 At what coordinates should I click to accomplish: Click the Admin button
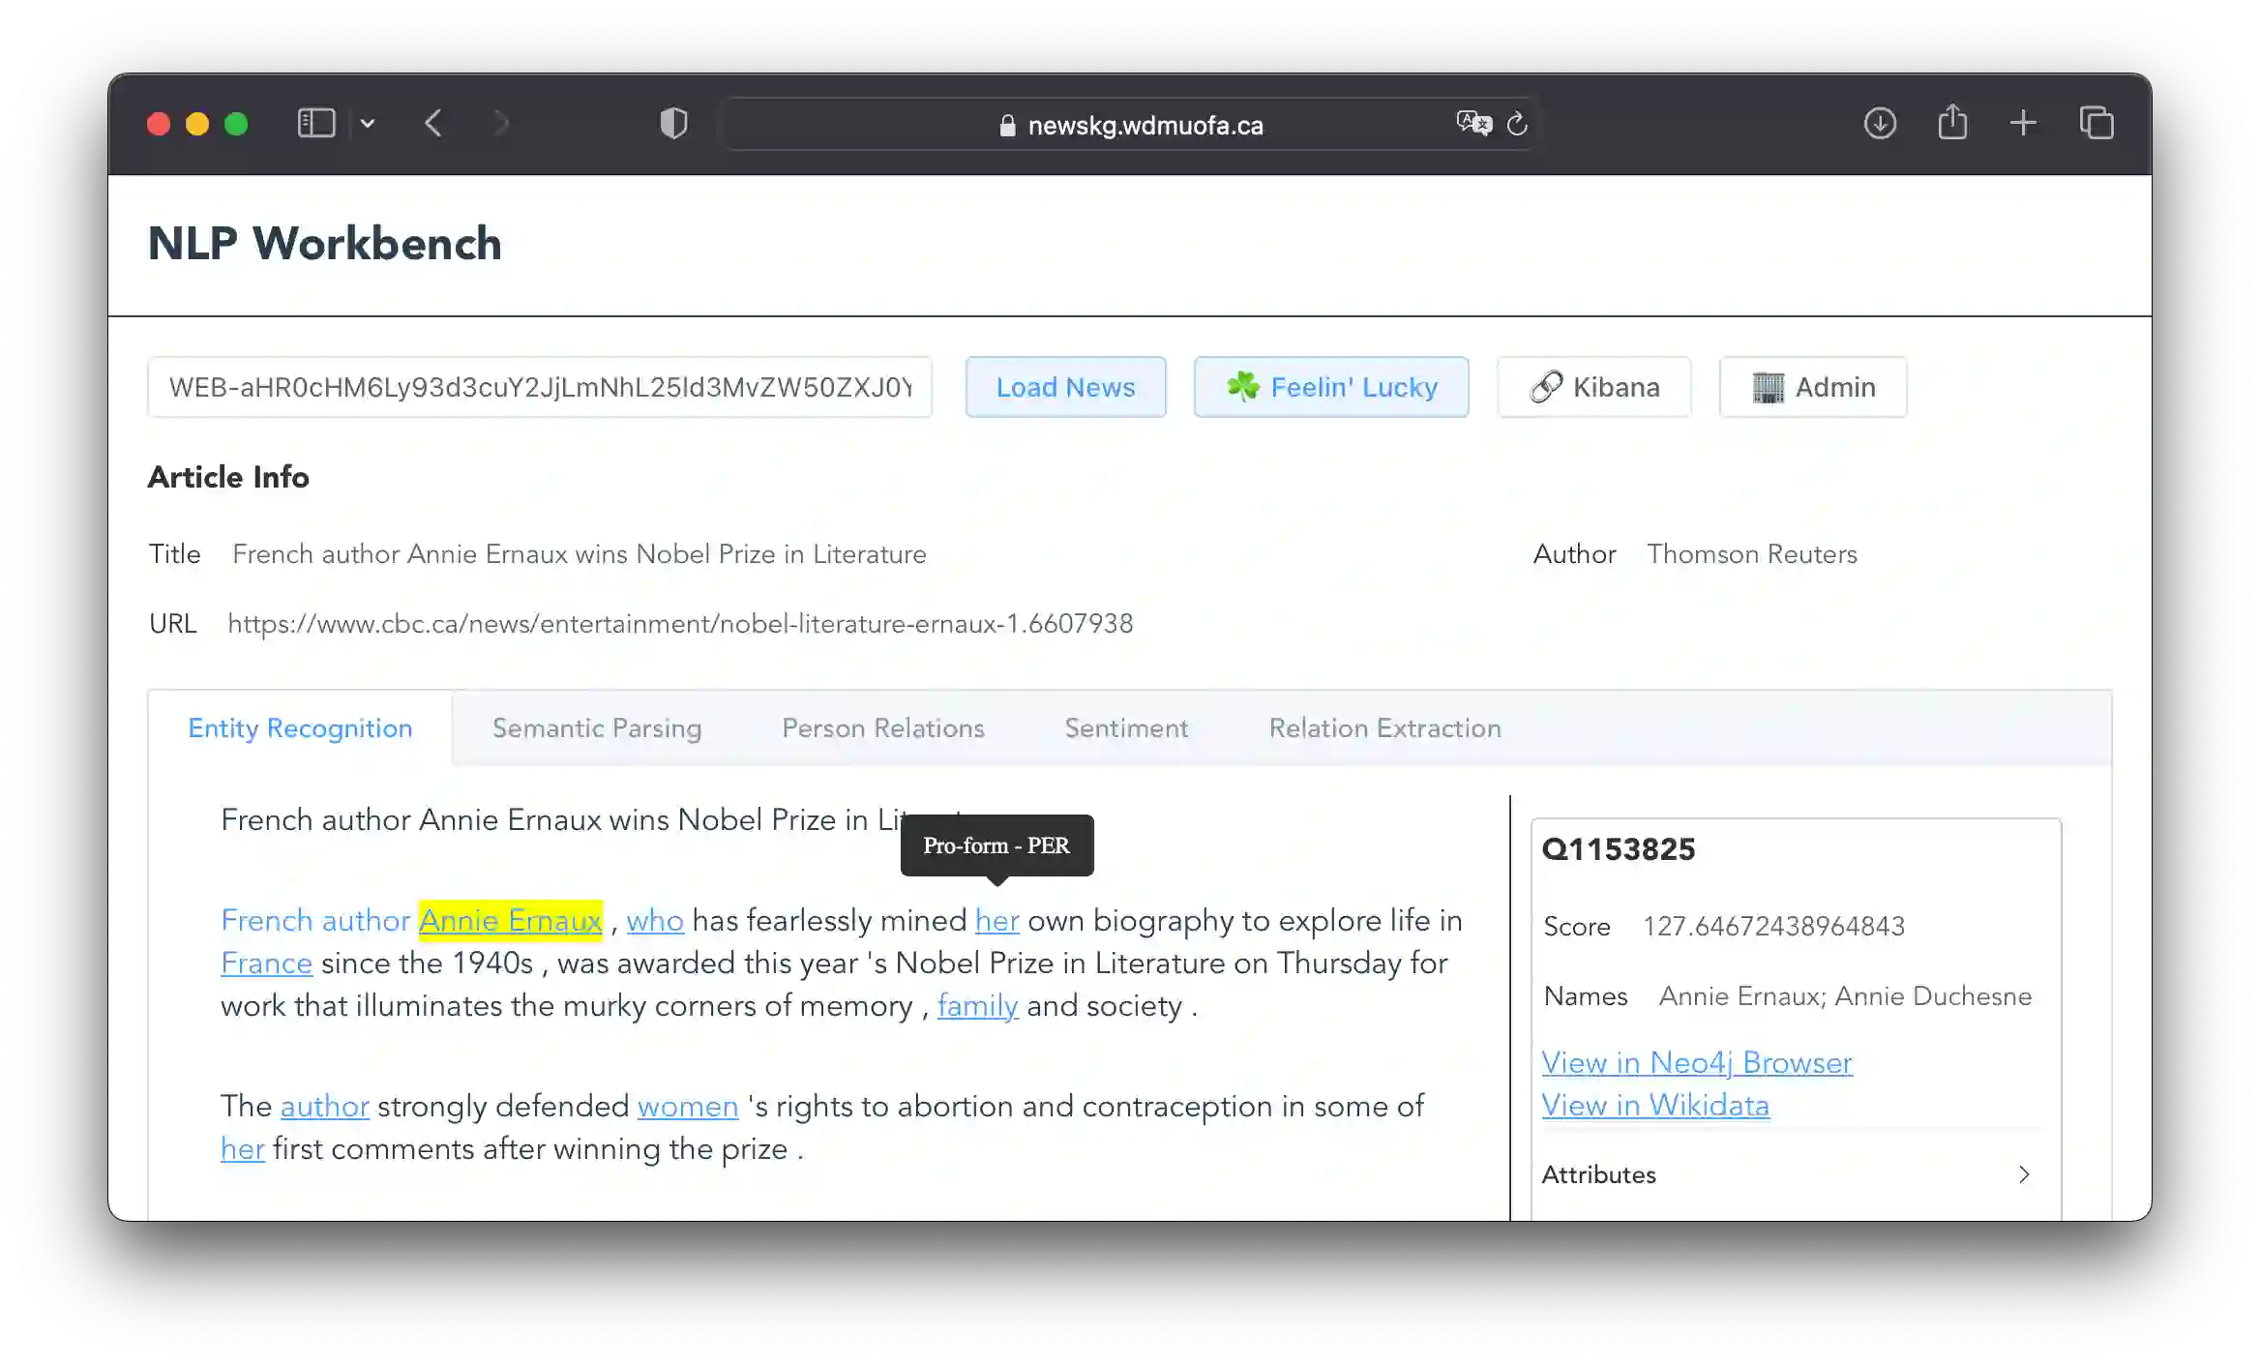1812,387
